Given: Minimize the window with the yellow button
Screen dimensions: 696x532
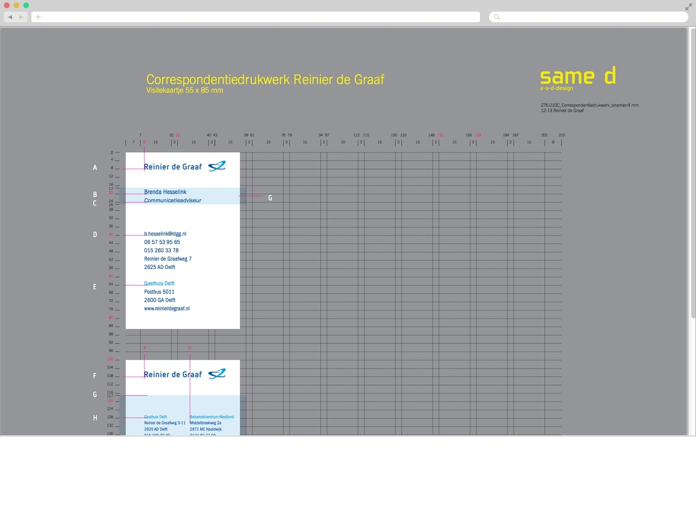Looking at the screenshot, I should pos(16,5).
